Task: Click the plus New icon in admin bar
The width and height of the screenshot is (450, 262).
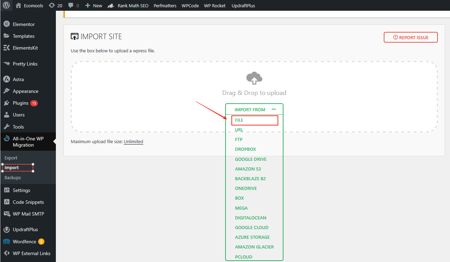Action: tap(87, 6)
